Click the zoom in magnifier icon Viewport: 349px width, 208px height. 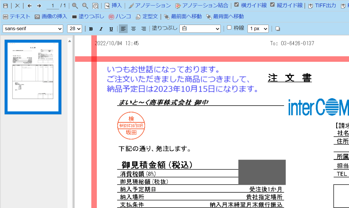75,6
